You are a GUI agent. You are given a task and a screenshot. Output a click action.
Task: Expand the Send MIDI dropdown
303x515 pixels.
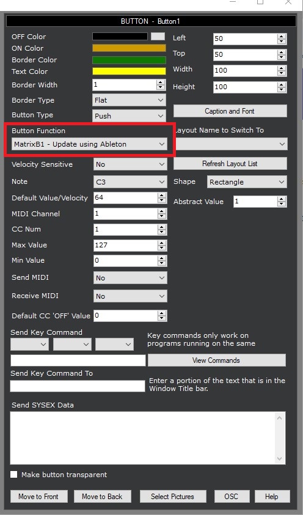130,278
